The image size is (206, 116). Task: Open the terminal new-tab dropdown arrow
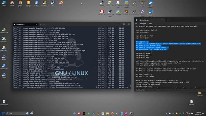(x=44, y=24)
